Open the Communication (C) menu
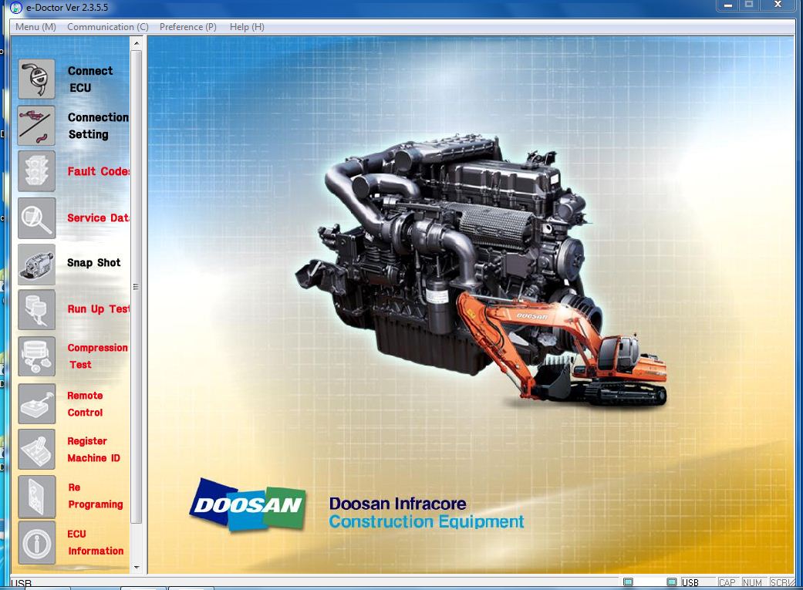 107,27
